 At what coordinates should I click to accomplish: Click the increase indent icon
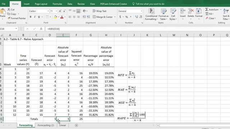(88, 17)
